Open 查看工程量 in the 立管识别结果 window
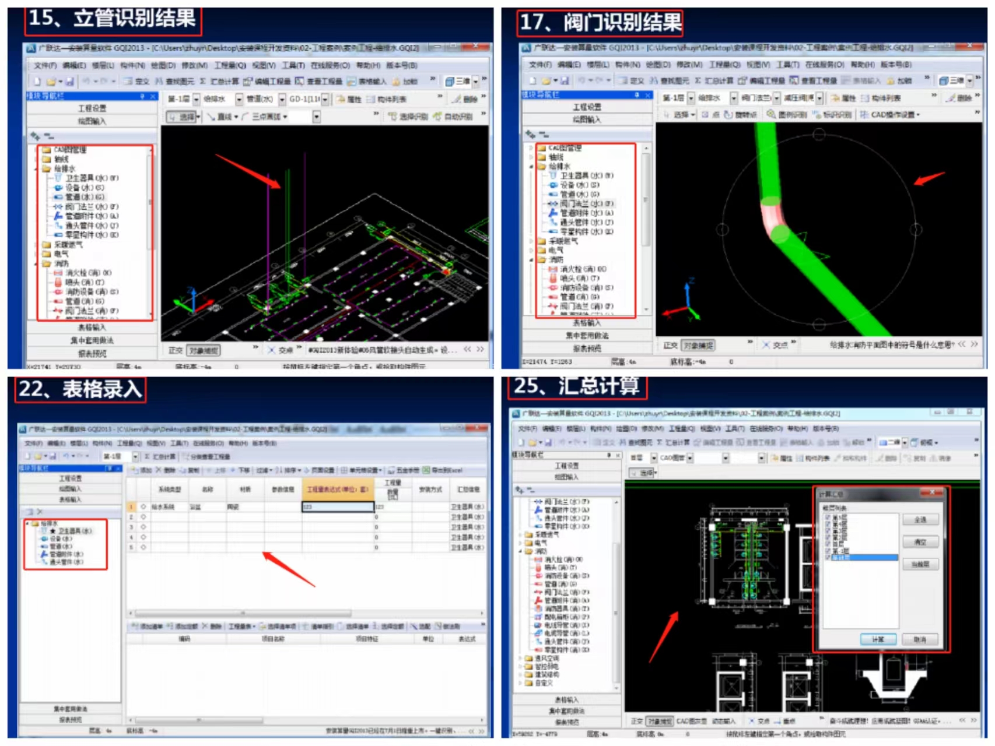 coord(319,82)
